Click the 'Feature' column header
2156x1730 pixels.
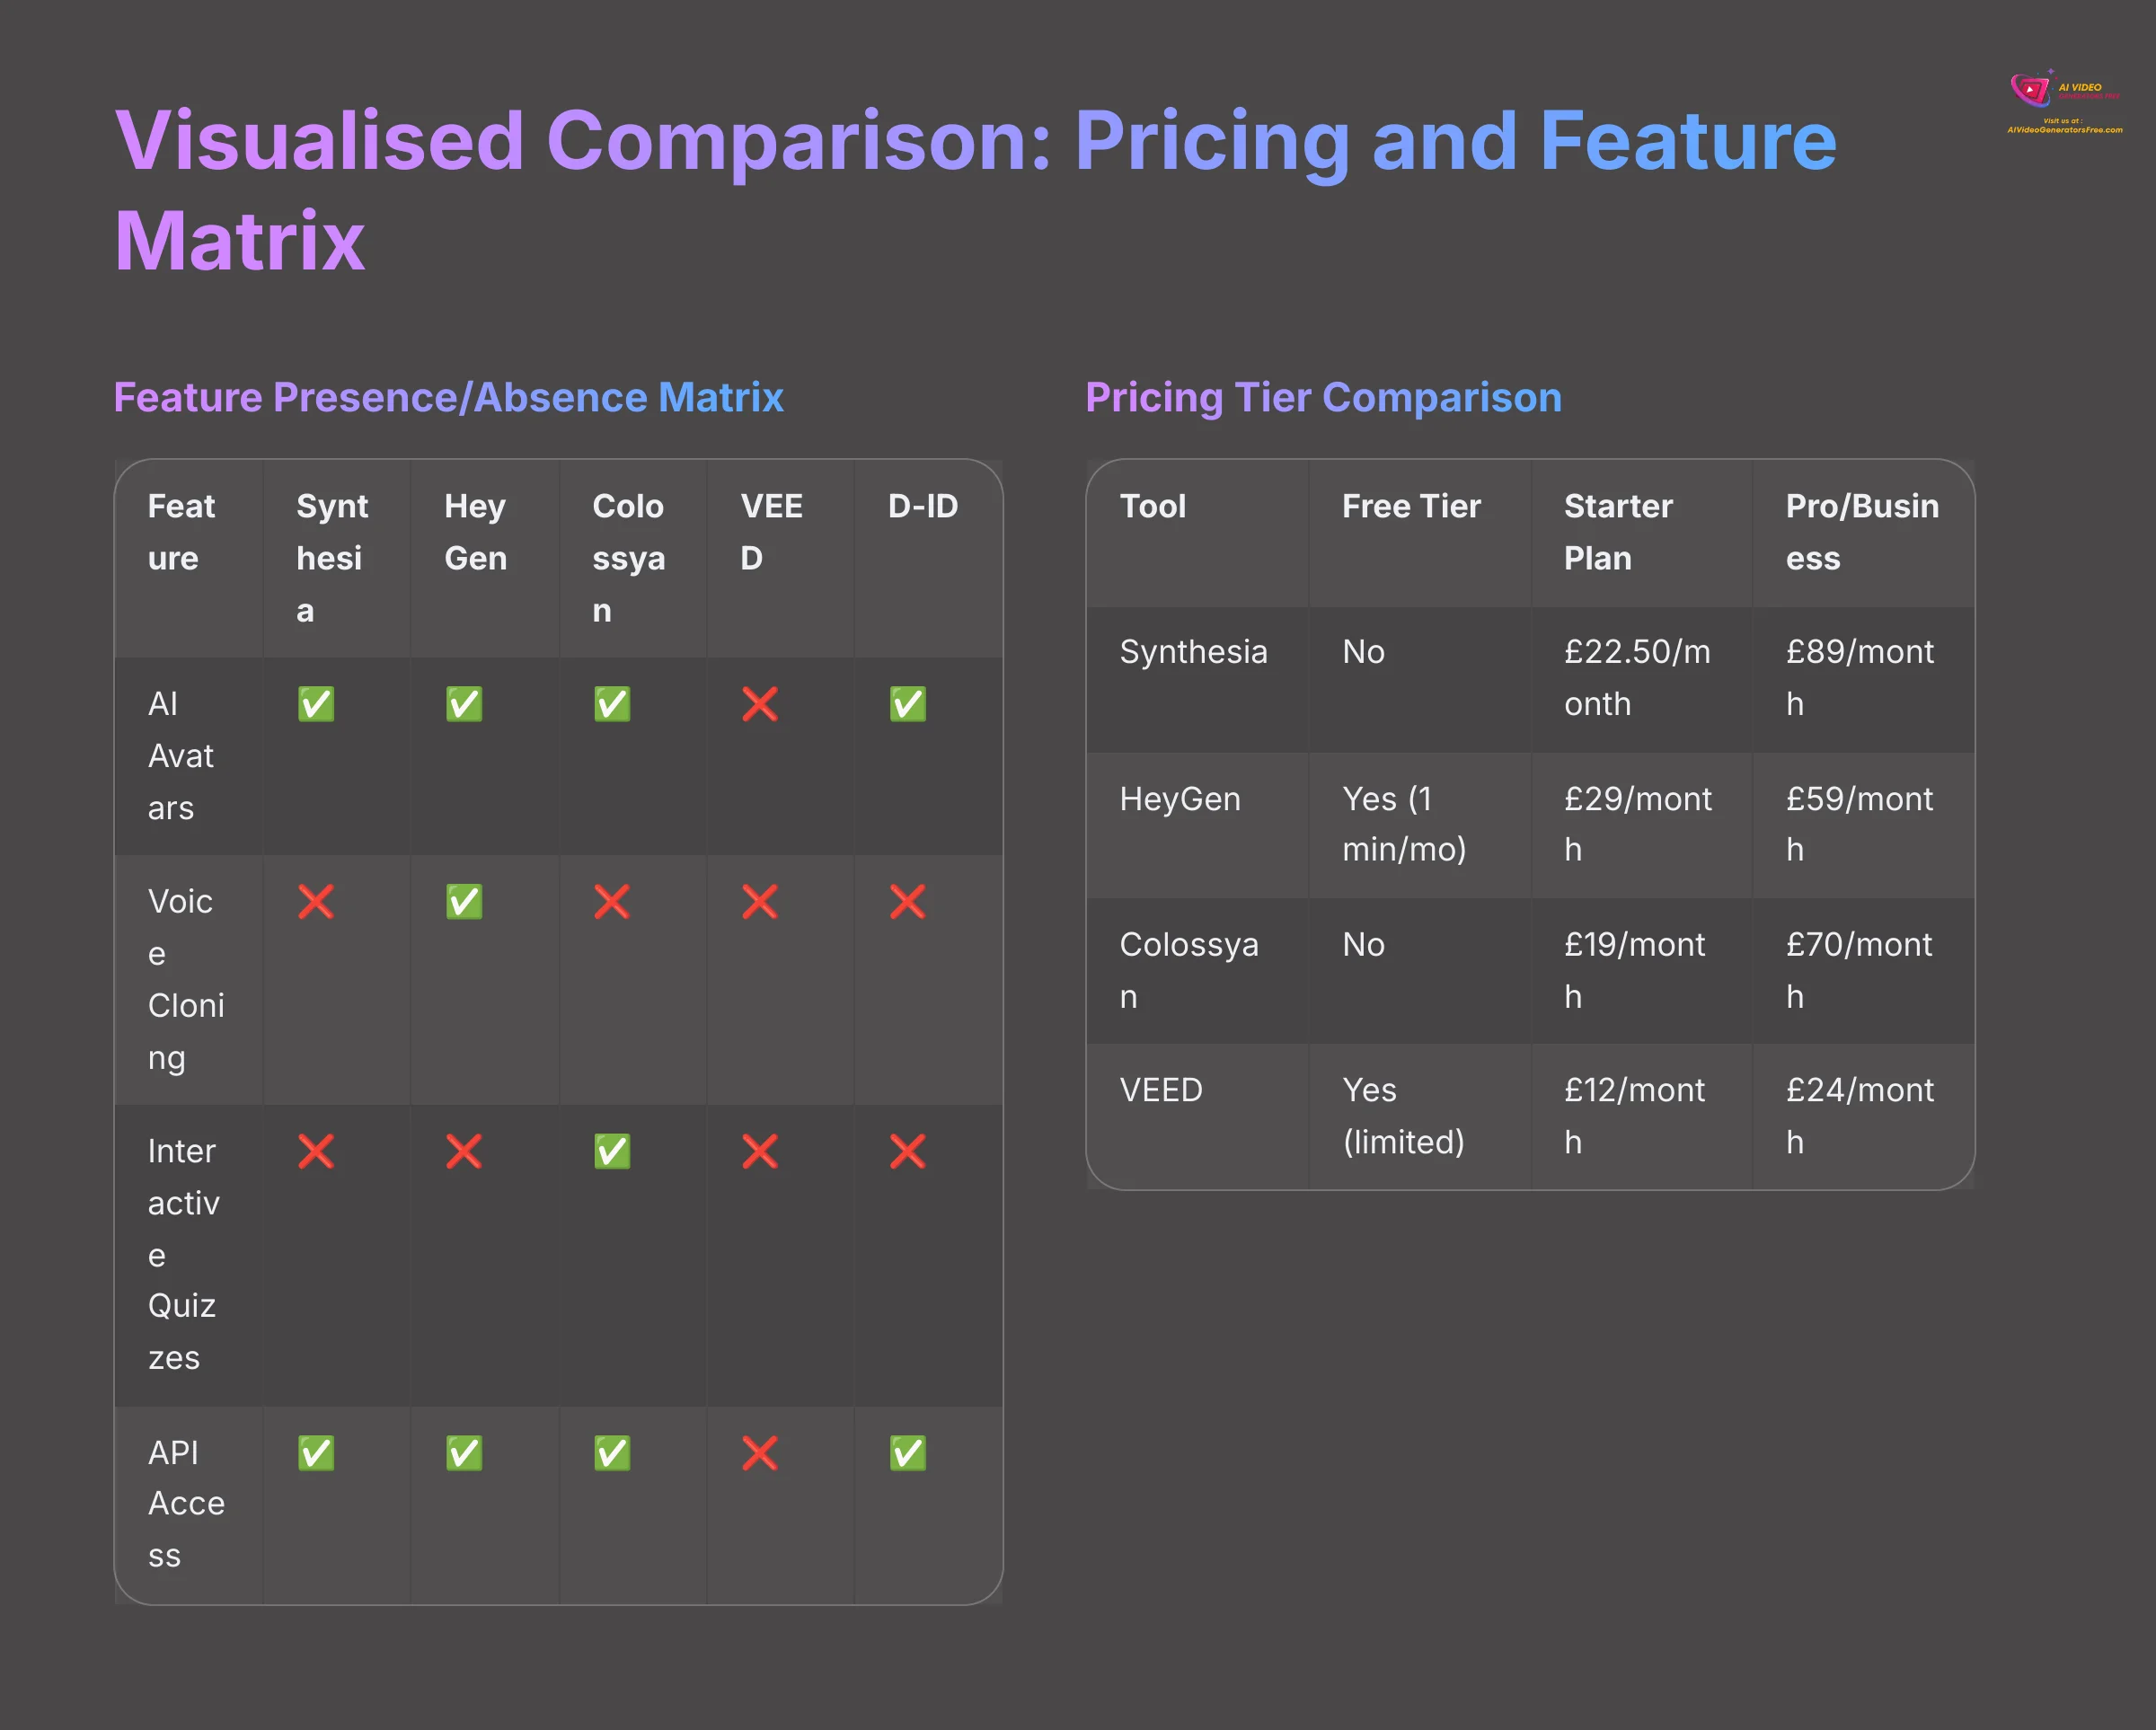pos(181,532)
